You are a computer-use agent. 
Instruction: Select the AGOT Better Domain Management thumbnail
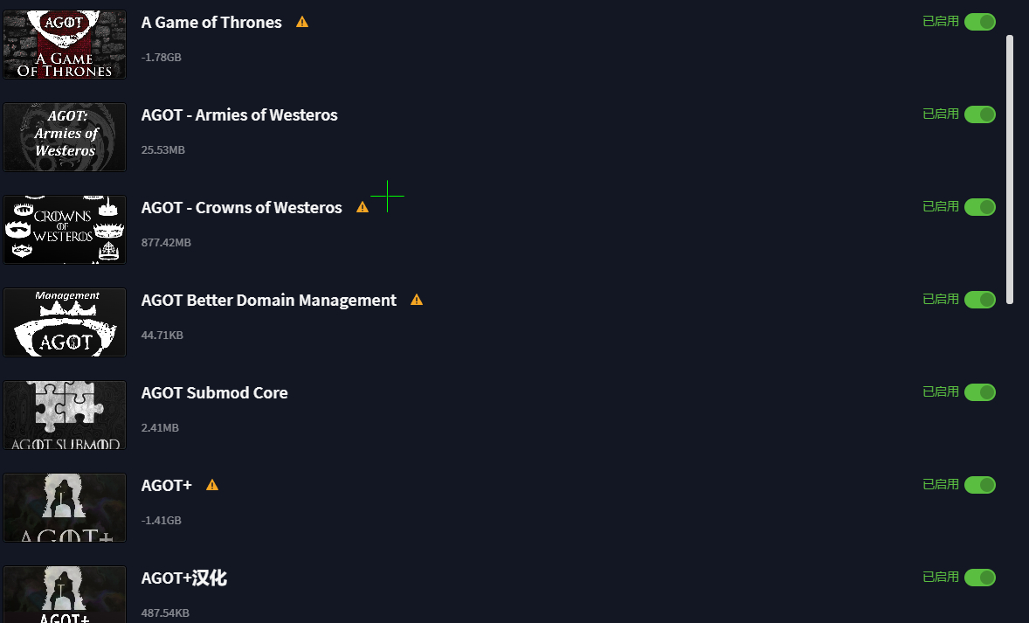click(65, 322)
